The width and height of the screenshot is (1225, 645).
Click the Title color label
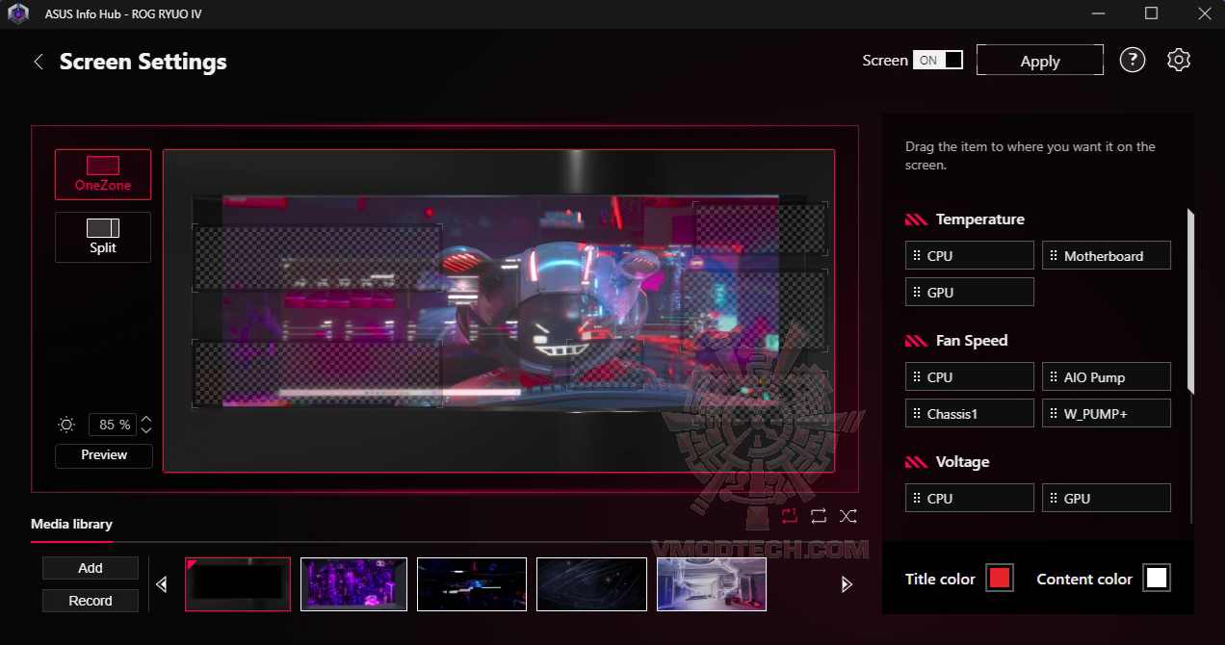click(940, 579)
